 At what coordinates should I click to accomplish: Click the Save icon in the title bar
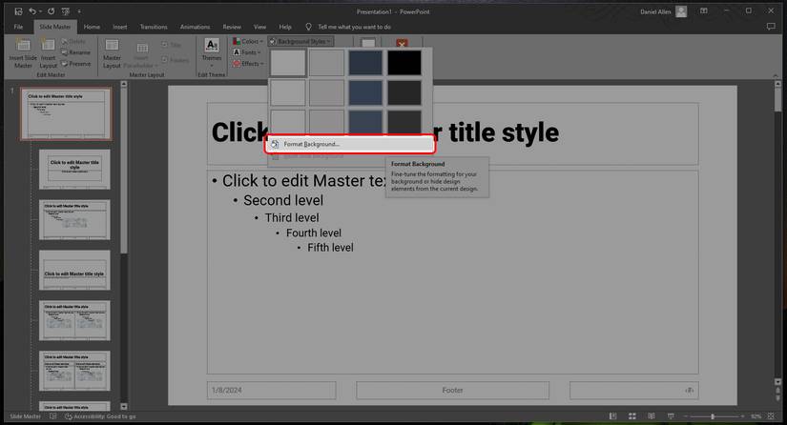(16, 10)
